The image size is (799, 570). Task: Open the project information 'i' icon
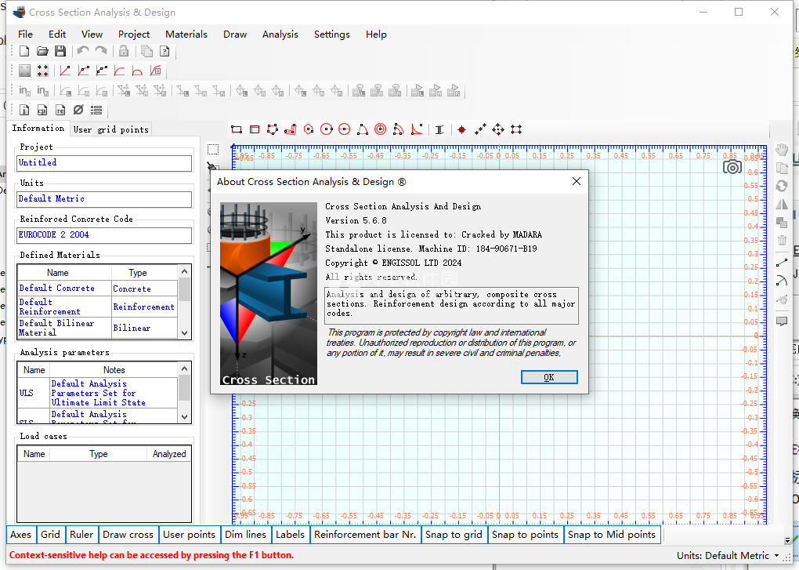click(x=24, y=110)
